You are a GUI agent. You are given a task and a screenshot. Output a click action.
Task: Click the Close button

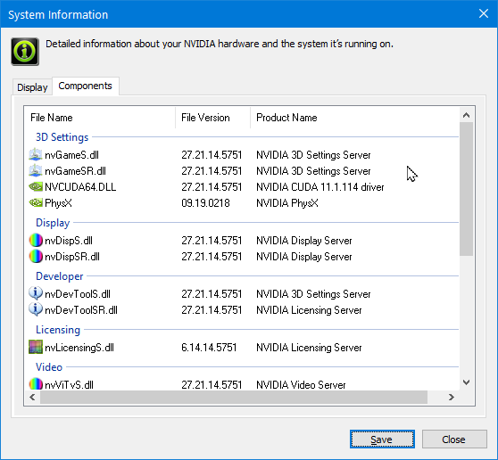coord(454,439)
